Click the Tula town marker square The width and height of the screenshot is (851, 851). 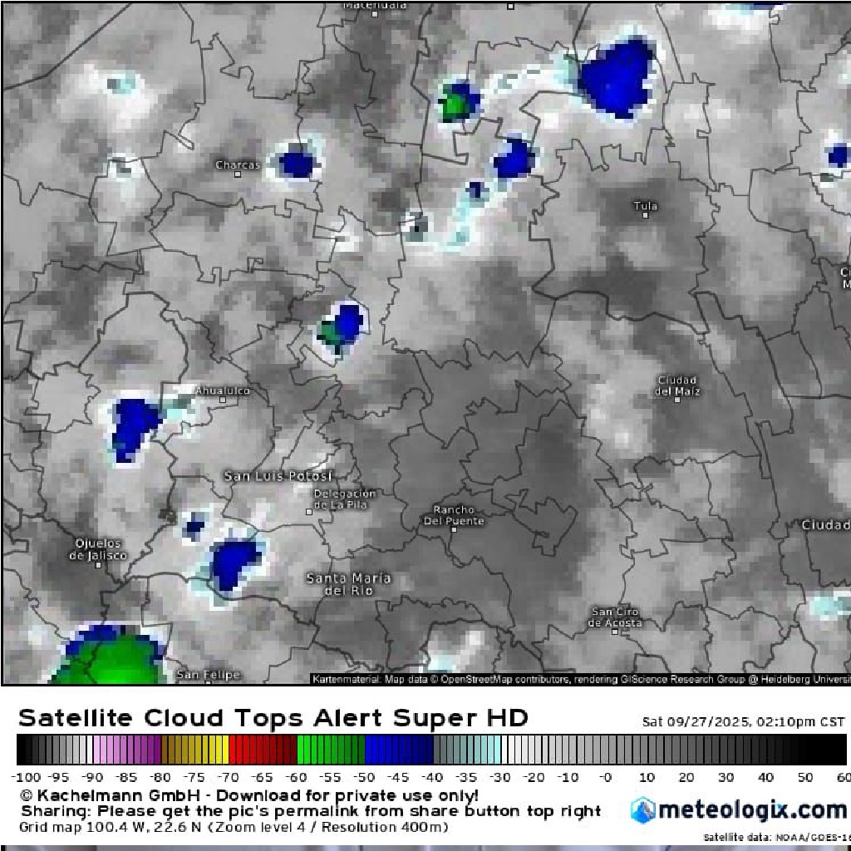(645, 216)
